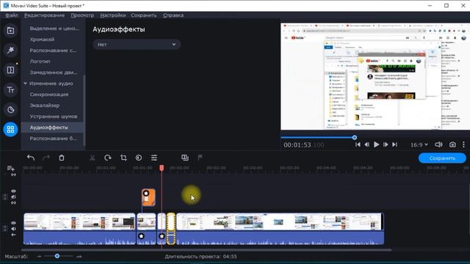470x264 pixels.
Task: Open the Файл menu
Action: 12,15
